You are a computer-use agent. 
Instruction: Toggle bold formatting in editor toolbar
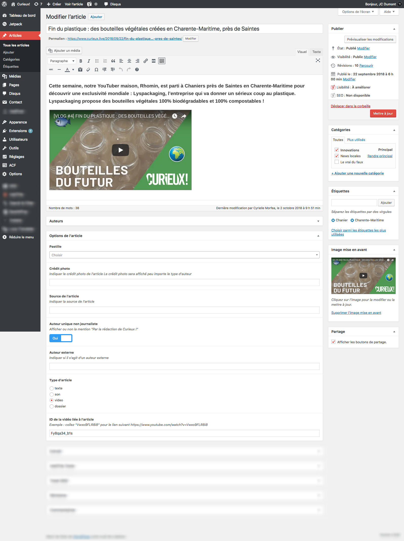[81, 61]
